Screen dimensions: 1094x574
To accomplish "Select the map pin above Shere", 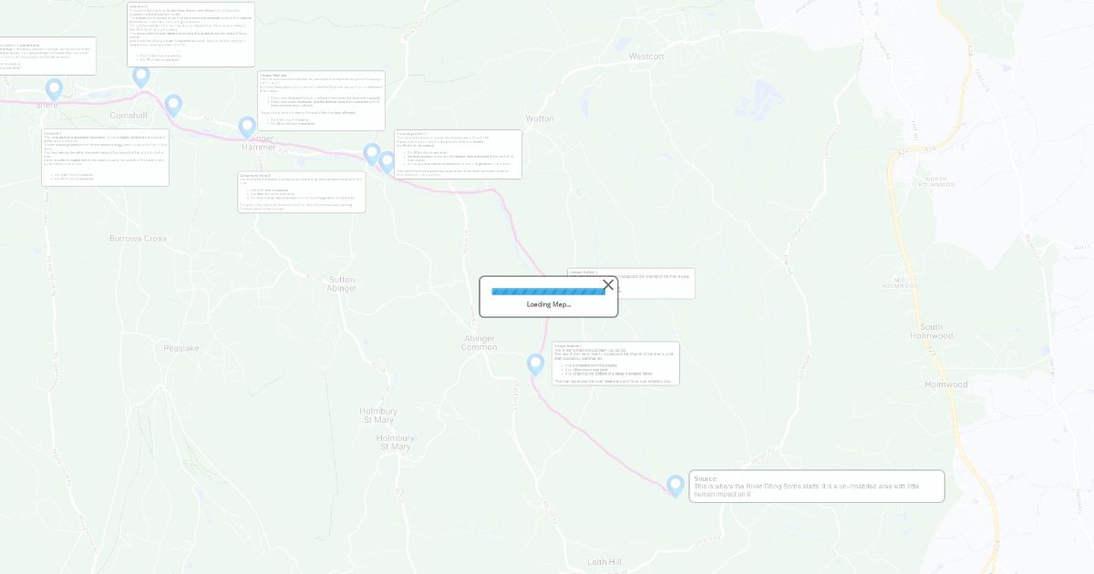I will click(54, 89).
